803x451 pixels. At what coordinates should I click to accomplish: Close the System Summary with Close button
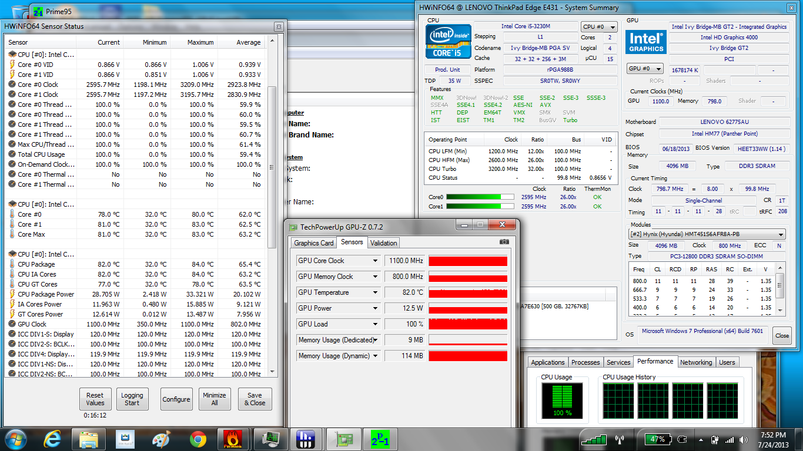(782, 336)
